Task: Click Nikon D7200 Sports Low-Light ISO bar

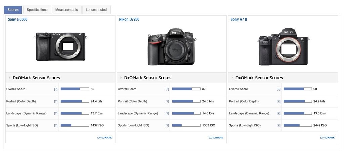Action: [x=186, y=125]
